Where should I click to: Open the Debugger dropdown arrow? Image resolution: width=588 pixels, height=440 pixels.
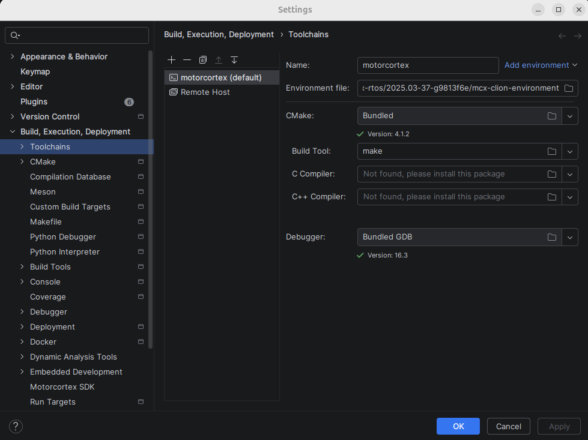[x=570, y=237]
